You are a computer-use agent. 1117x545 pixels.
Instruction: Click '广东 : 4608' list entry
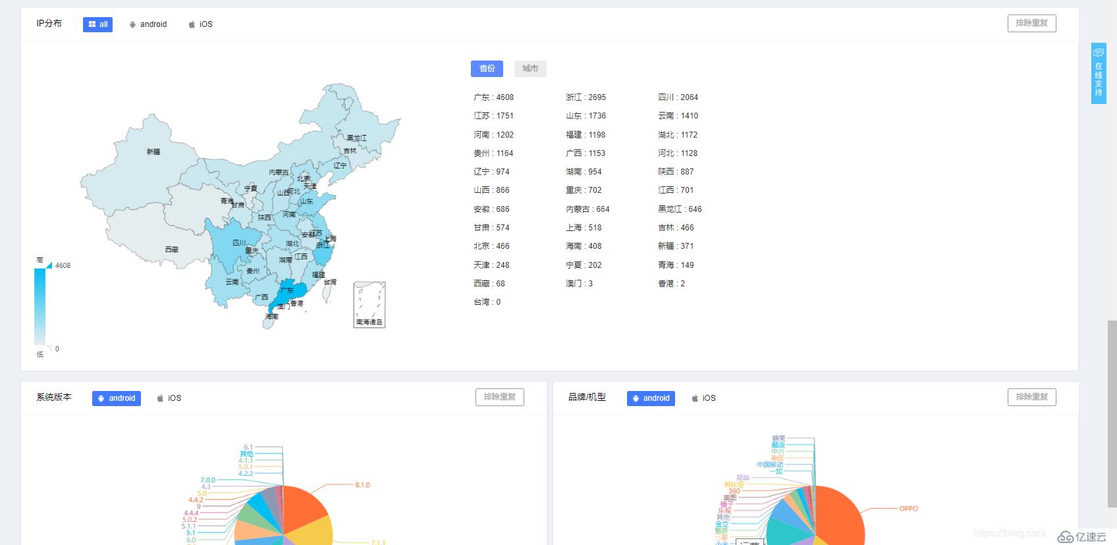tap(493, 97)
